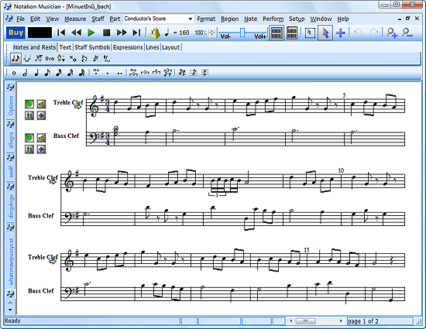Zoom out with magnifier minus icon
This screenshot has width=426, height=329.
[x=407, y=33]
